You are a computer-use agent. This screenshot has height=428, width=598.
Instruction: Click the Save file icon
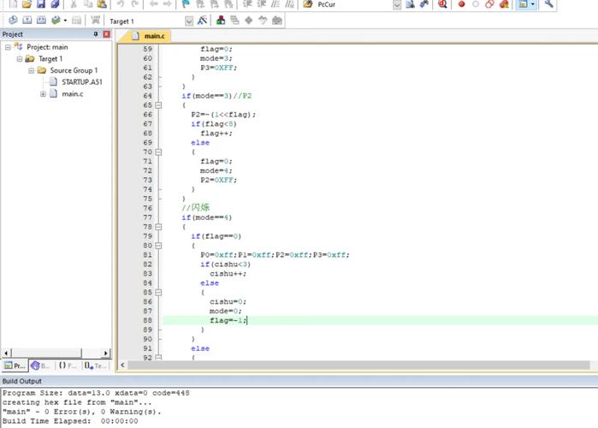tap(40, 4)
